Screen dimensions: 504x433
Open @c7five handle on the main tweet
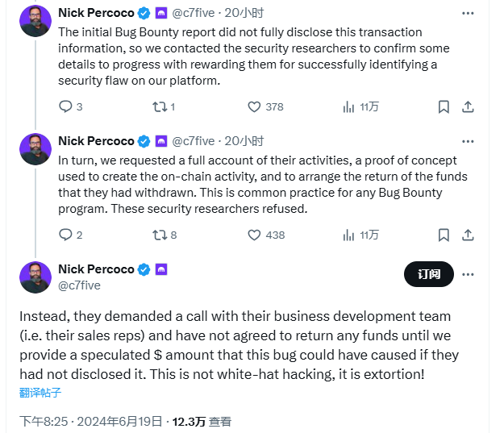point(79,285)
